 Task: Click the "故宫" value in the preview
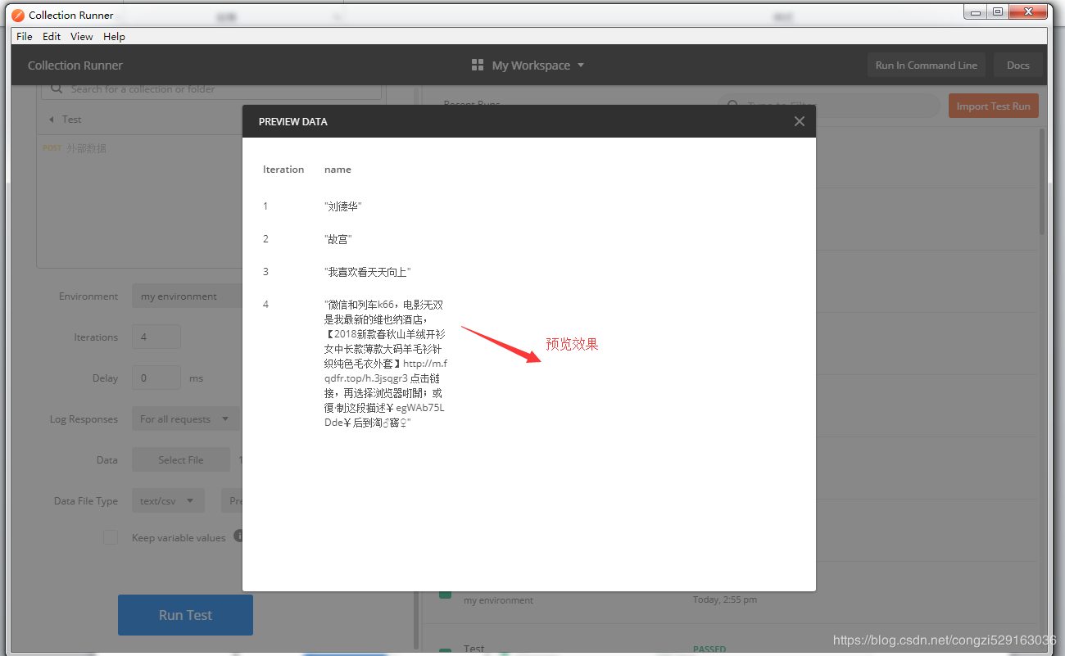tap(338, 239)
